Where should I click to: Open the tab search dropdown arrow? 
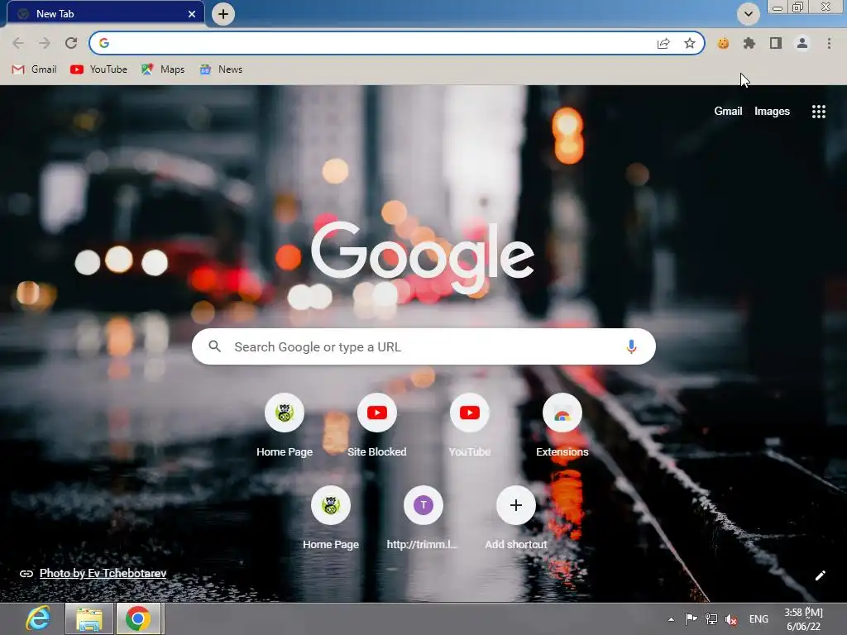tap(748, 14)
